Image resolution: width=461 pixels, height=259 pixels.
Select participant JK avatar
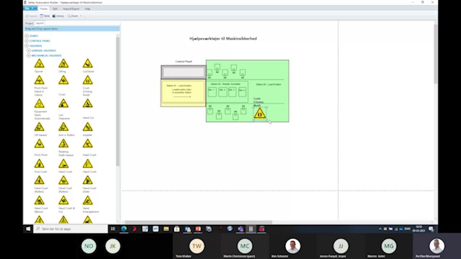(x=113, y=246)
